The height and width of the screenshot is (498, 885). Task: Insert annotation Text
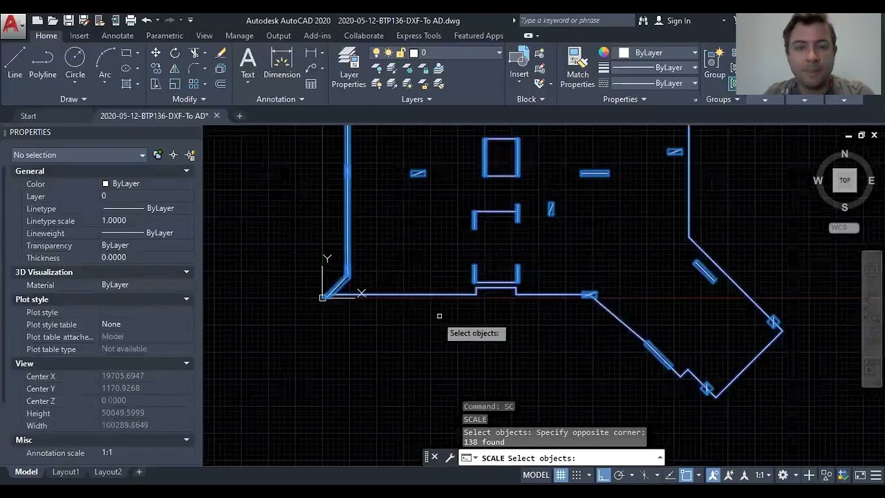248,63
